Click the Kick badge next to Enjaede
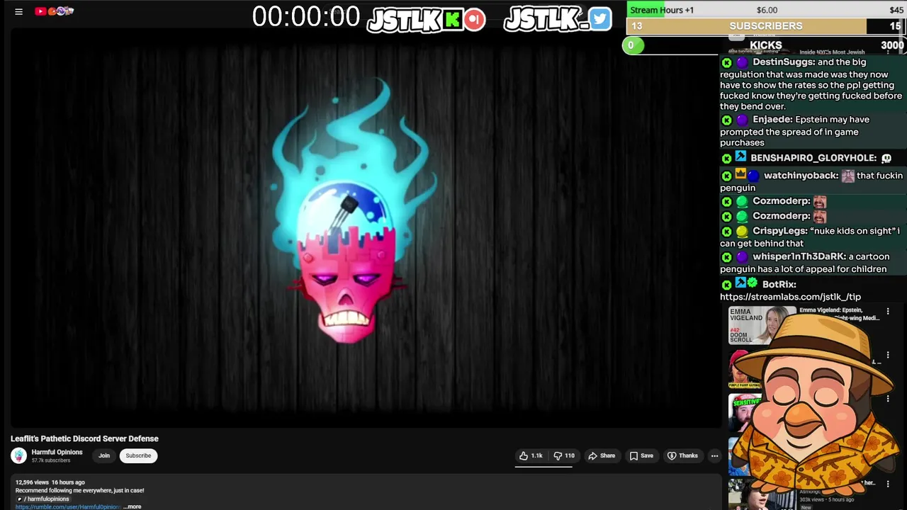 pos(726,120)
